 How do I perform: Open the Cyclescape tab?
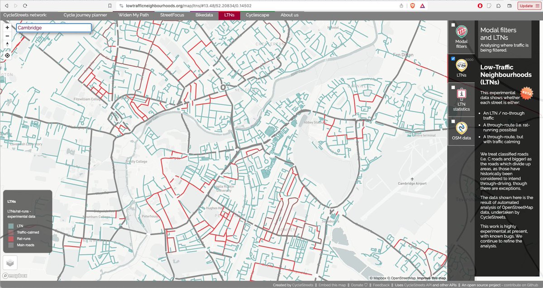tap(257, 15)
